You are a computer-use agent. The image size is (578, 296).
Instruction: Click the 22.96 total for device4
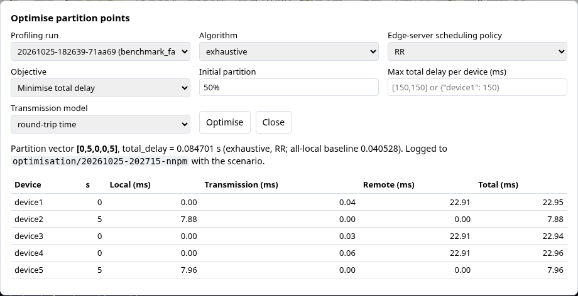click(x=553, y=253)
